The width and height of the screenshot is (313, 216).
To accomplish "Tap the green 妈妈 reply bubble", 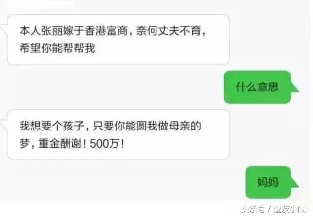I will click(x=268, y=182).
